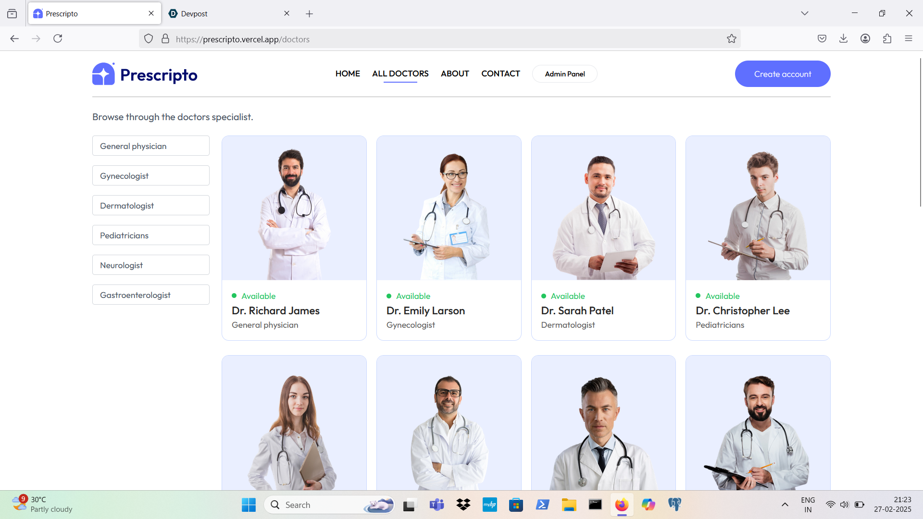923x519 pixels.
Task: Bookmark this page with star icon
Action: [731, 39]
